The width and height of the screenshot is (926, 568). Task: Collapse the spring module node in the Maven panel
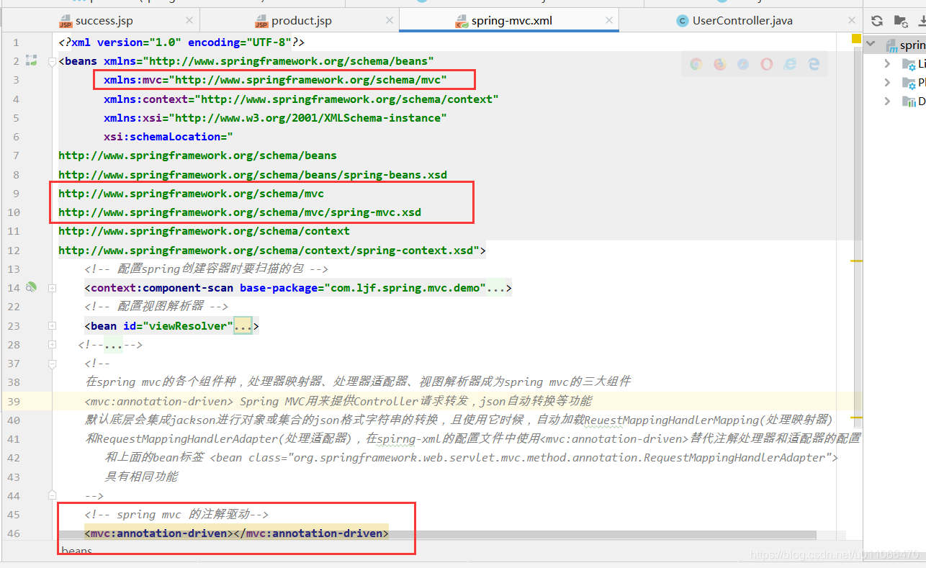pos(871,44)
